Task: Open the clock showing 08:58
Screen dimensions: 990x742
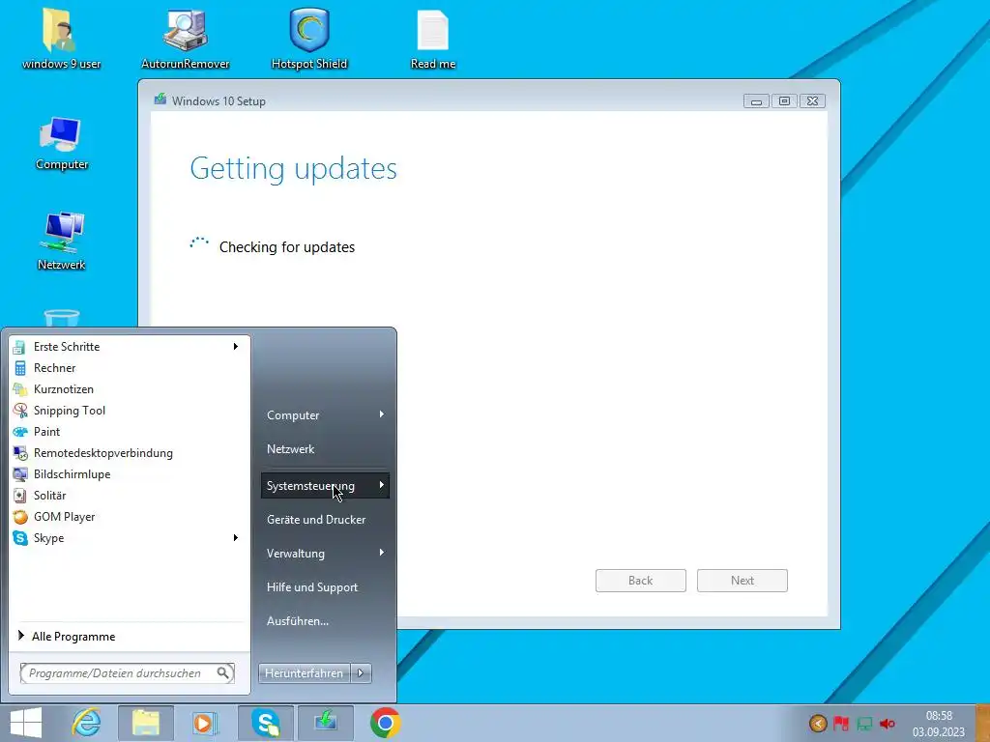Action: coord(938,723)
